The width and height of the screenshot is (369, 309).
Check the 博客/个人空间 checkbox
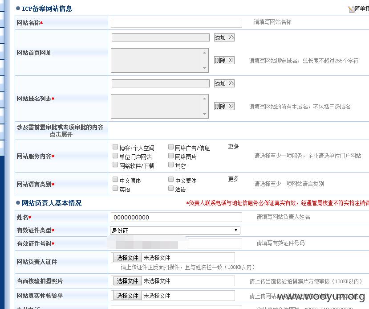[115, 147]
